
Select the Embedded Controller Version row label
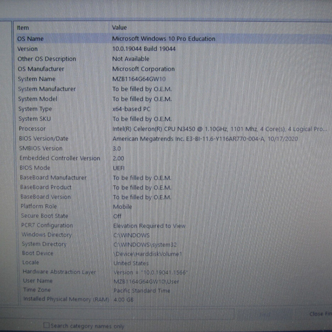(x=59, y=158)
